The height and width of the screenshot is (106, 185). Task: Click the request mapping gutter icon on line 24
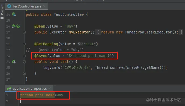pyautogui.click(x=14, y=62)
